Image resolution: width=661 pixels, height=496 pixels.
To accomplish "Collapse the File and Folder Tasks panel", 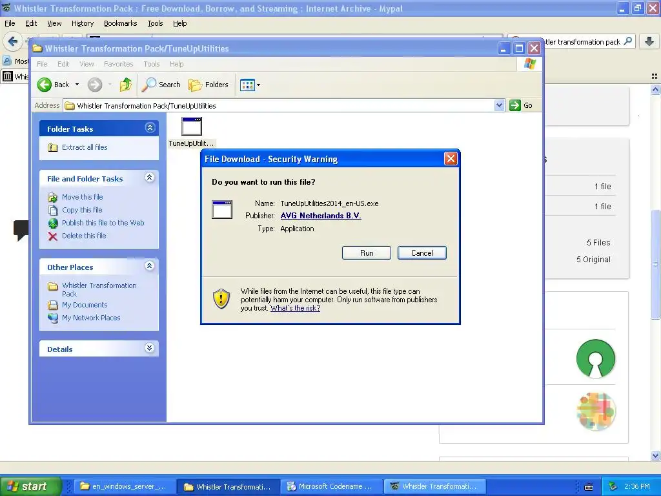I will click(x=150, y=178).
